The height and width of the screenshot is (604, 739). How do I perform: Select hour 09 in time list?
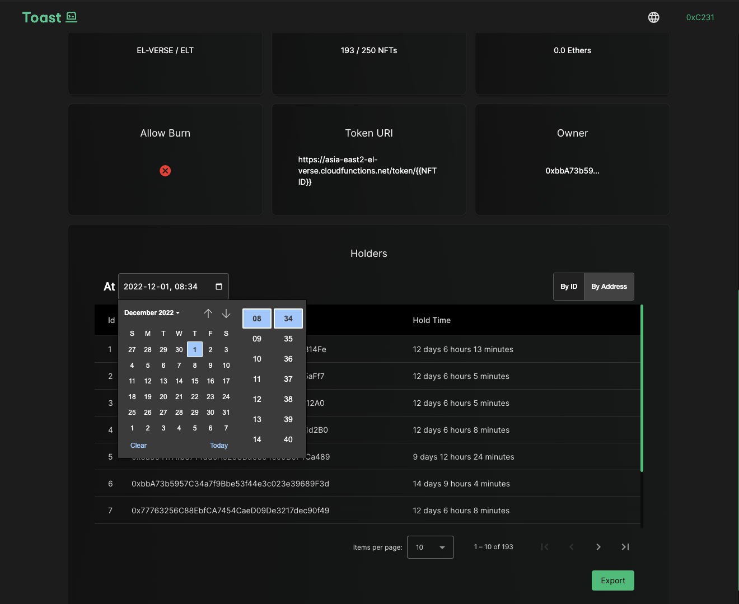click(x=257, y=339)
